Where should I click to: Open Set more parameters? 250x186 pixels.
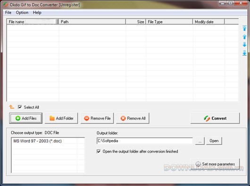216,164
